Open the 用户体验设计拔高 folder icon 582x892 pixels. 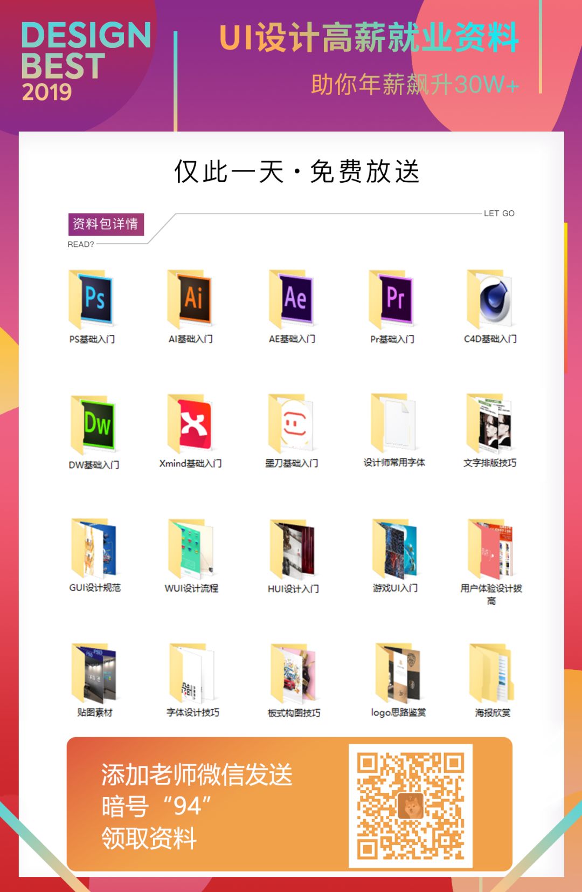[x=490, y=548]
